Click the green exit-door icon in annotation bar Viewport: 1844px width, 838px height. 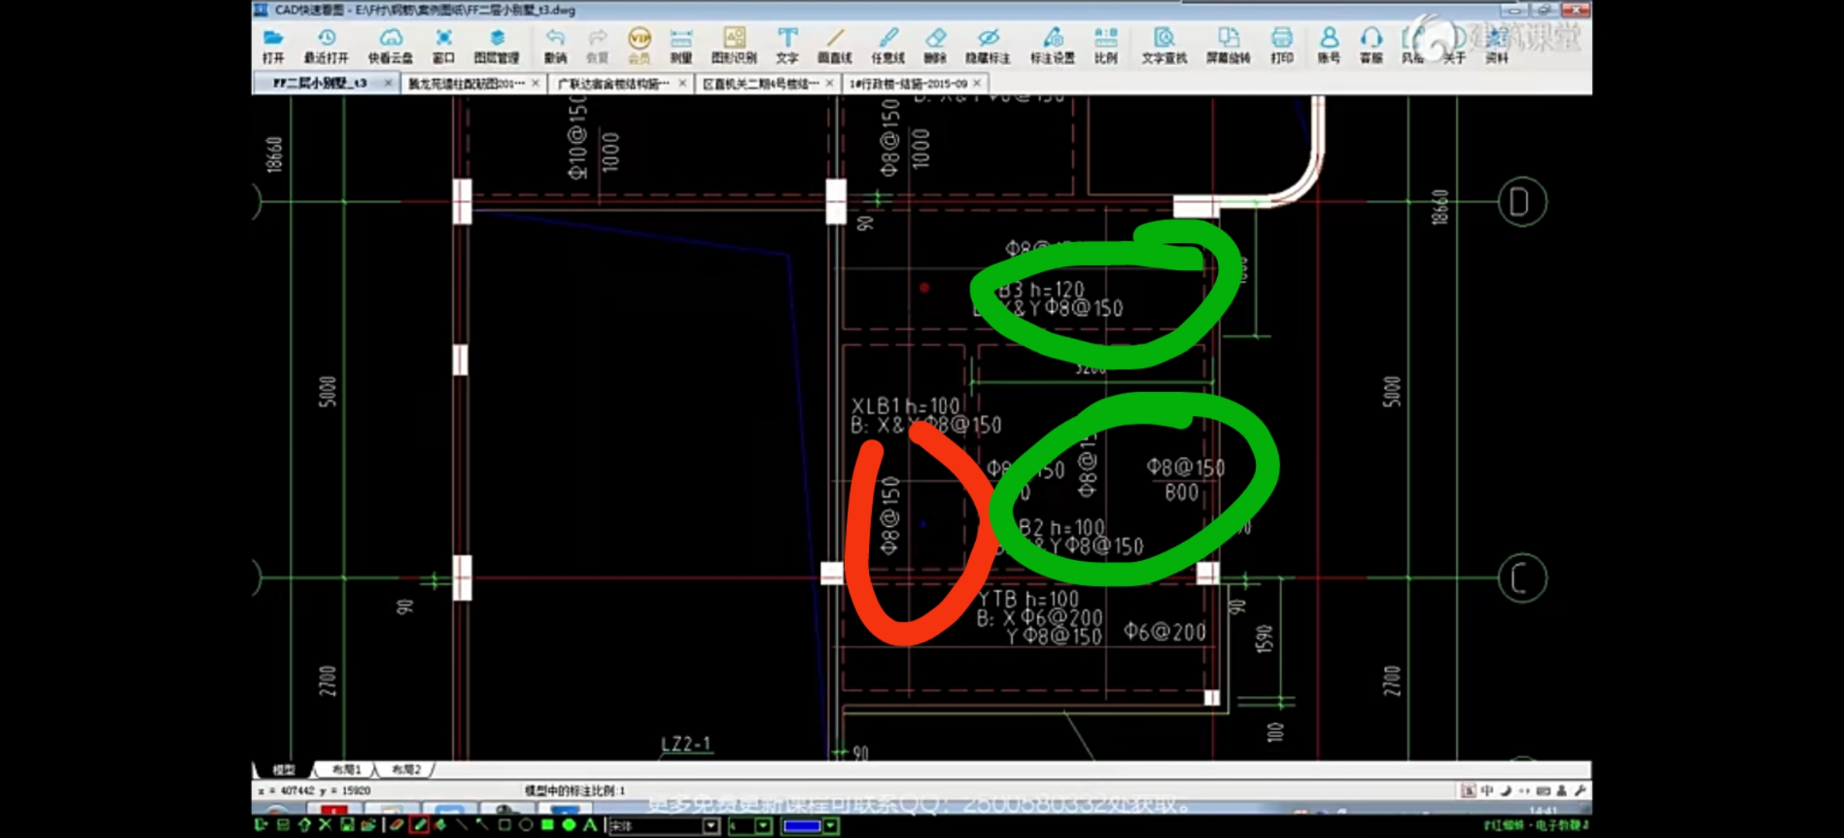[x=261, y=826]
